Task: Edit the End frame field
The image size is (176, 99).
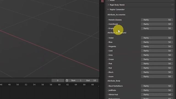Action: (91, 81)
